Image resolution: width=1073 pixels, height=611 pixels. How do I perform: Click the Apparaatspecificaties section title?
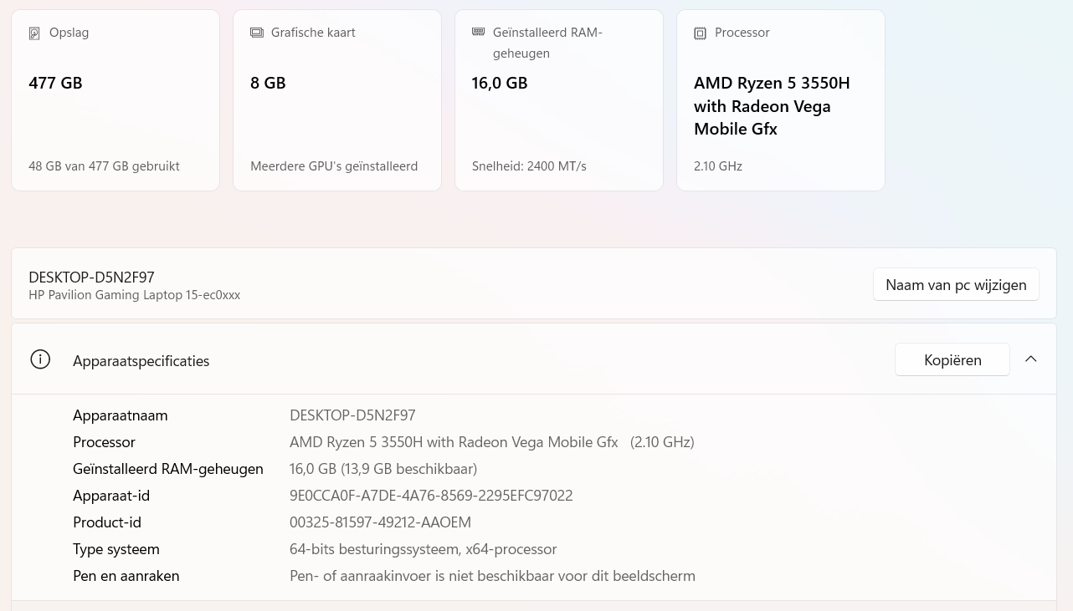click(x=141, y=361)
